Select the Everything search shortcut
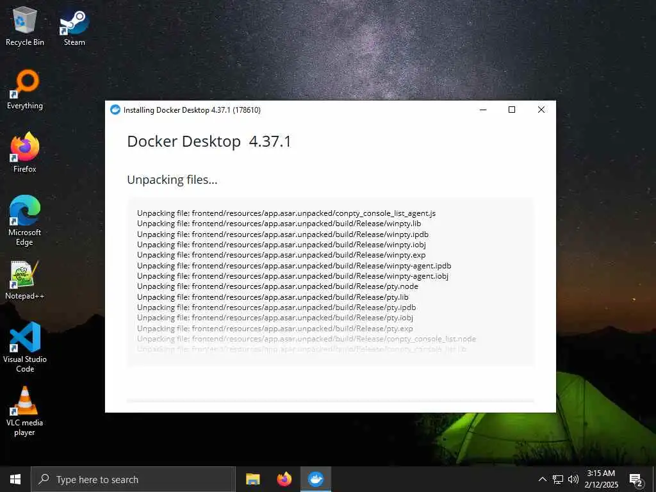 coord(25,90)
